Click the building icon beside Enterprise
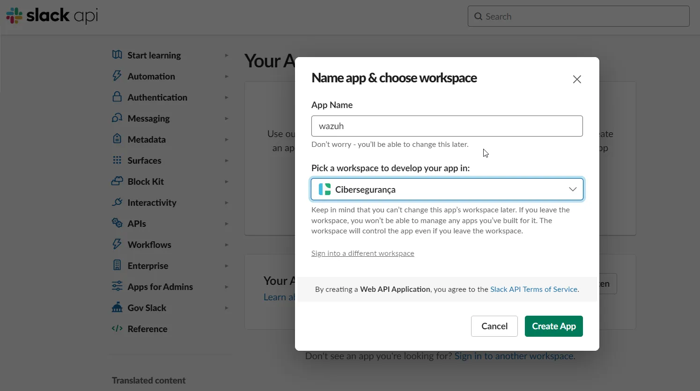This screenshot has height=391, width=700. [117, 265]
